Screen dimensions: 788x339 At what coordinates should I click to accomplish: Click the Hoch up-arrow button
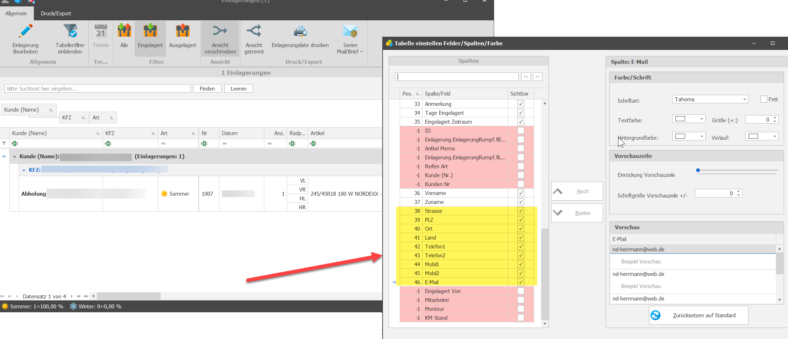pos(577,191)
